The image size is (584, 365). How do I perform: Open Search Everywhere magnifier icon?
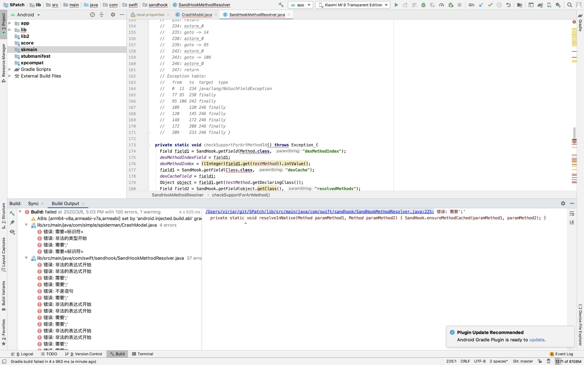tap(569, 5)
